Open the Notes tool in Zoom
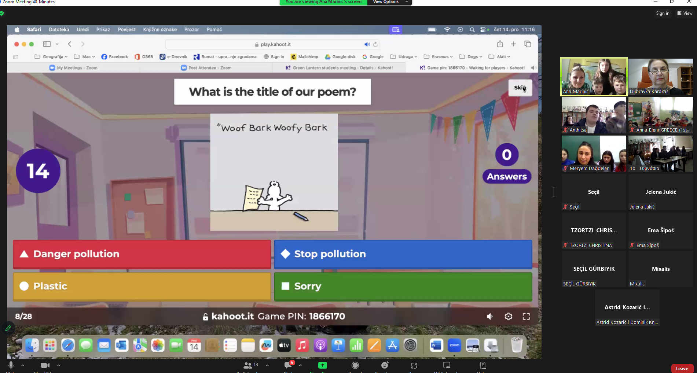Screen dimensions: 697x373 tap(483, 365)
